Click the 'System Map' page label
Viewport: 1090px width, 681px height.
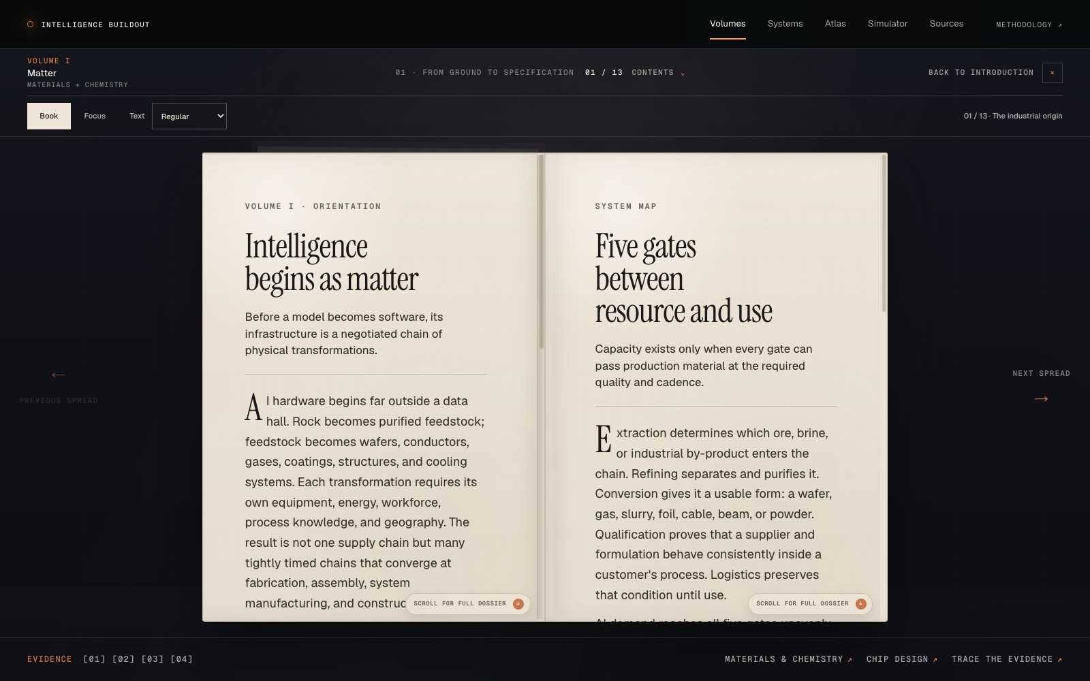pos(625,206)
